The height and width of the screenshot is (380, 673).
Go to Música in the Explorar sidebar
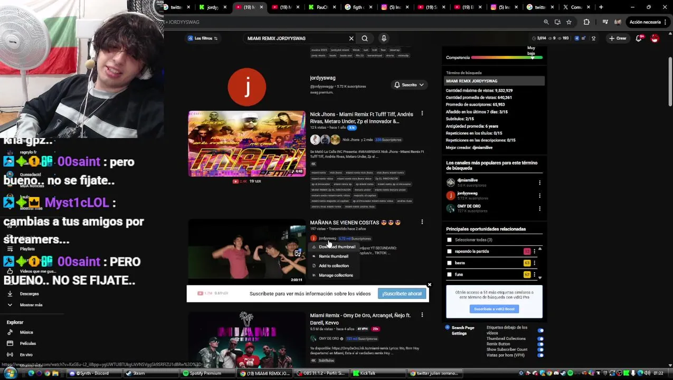pos(26,332)
